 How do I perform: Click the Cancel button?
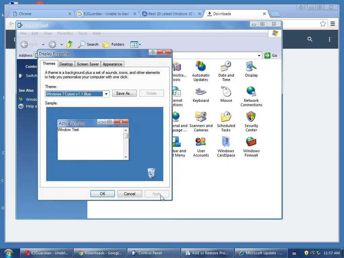(130, 194)
